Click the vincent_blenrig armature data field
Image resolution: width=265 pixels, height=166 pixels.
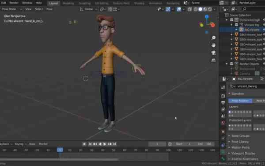coord(247,86)
